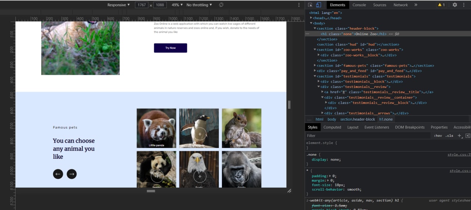This screenshot has height=210, width=471.
Task: Grab the viewport corner resize handle
Action: click(289, 191)
